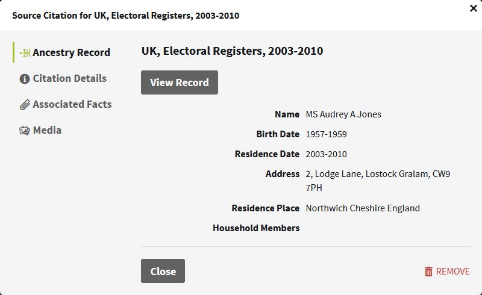Viewport: 482px width, 295px height.
Task: Click the Associated Facts paperclip icon
Action: pyautogui.click(x=25, y=105)
